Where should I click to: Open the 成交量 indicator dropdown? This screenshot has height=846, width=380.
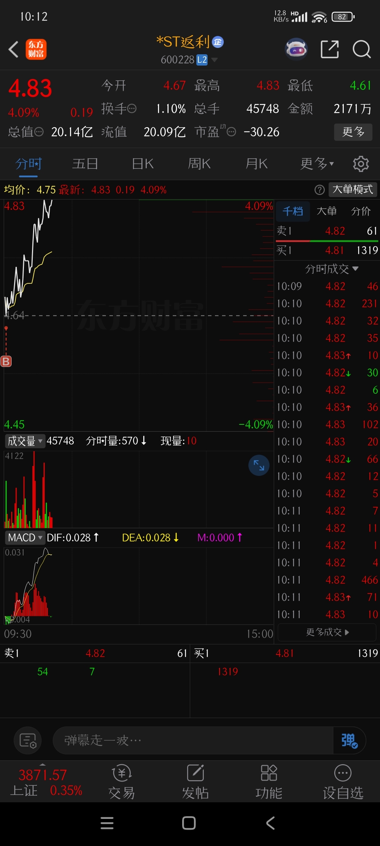coord(25,441)
